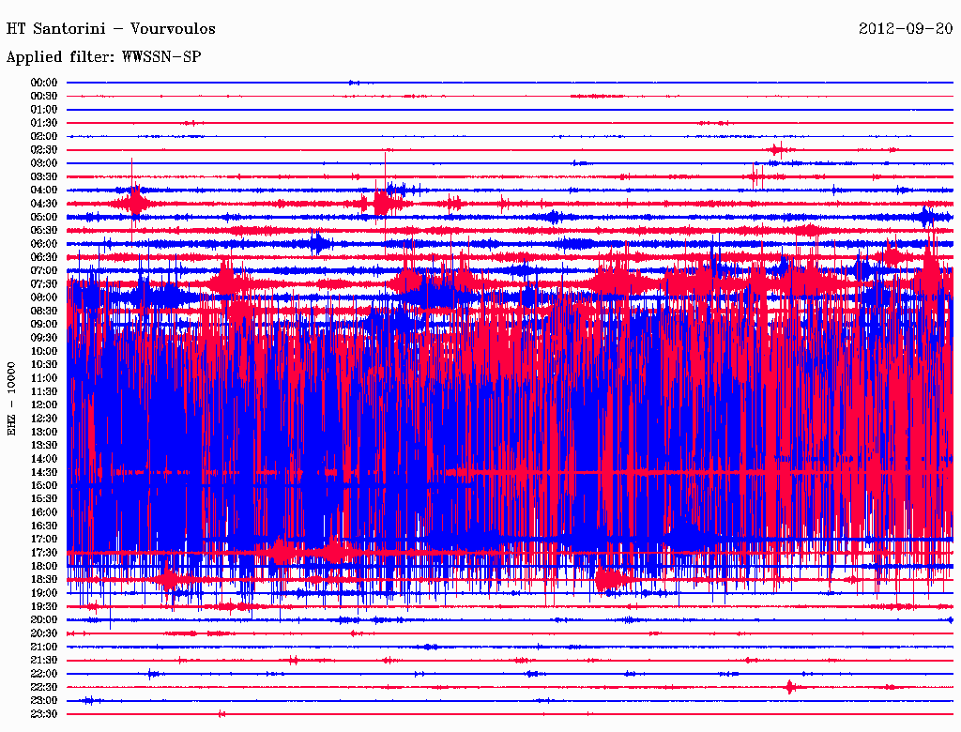This screenshot has width=961, height=732.
Task: Click the 11:00 time label
Action: click(44, 377)
